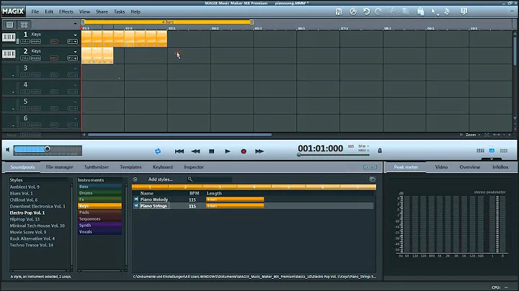This screenshot has height=291, width=519.
Task: Click the paste clipboard icon
Action: (x=420, y=12)
